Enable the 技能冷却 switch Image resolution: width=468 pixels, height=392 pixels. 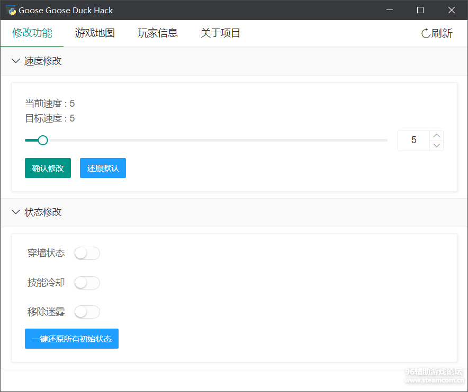pos(87,283)
